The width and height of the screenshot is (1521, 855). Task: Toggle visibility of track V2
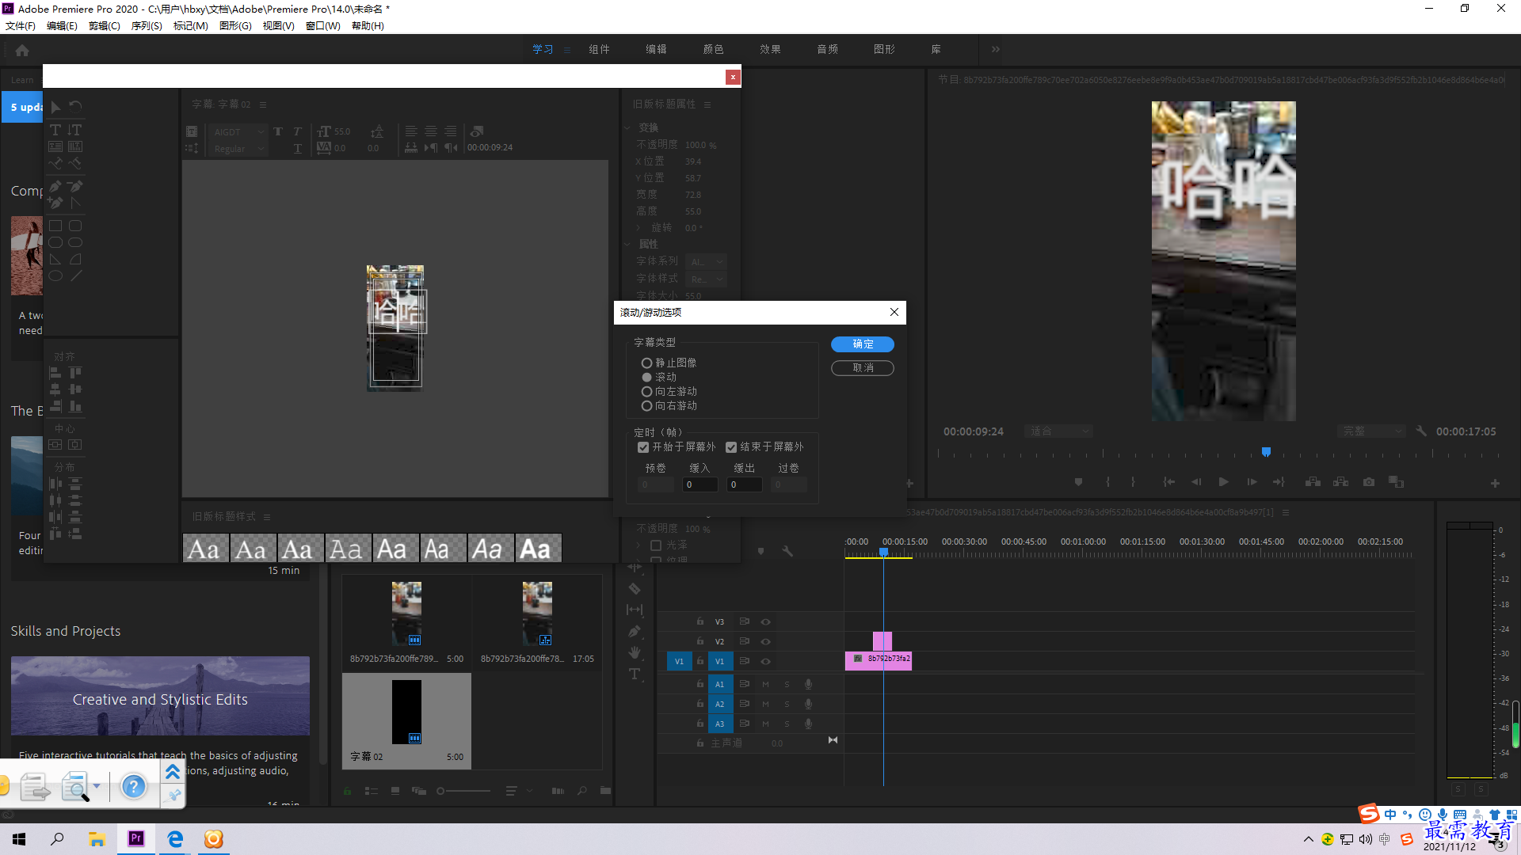point(766,642)
